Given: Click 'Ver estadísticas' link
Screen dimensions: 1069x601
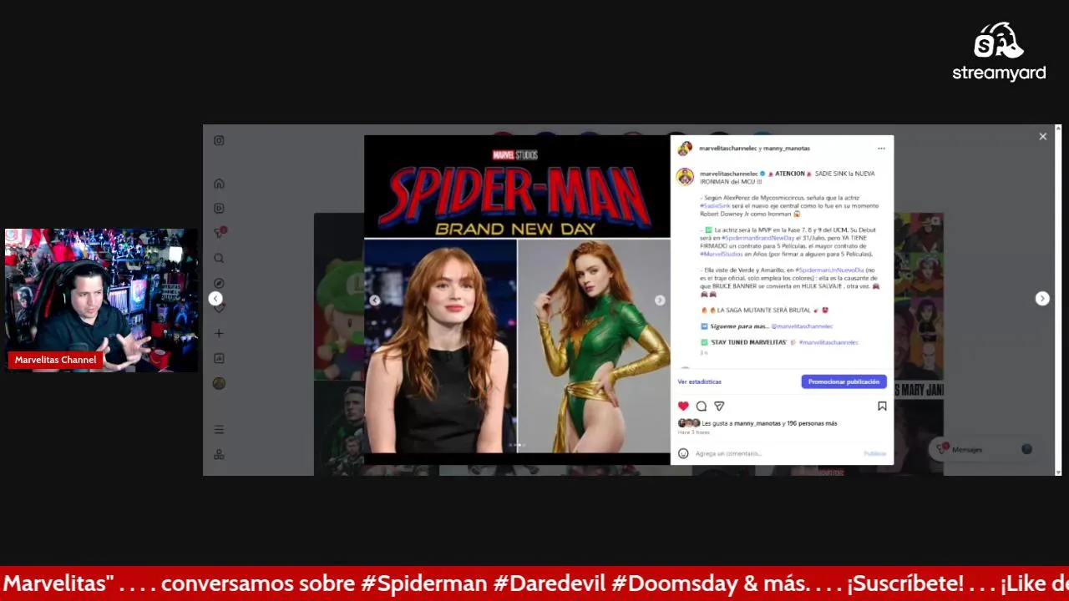Looking at the screenshot, I should [700, 381].
